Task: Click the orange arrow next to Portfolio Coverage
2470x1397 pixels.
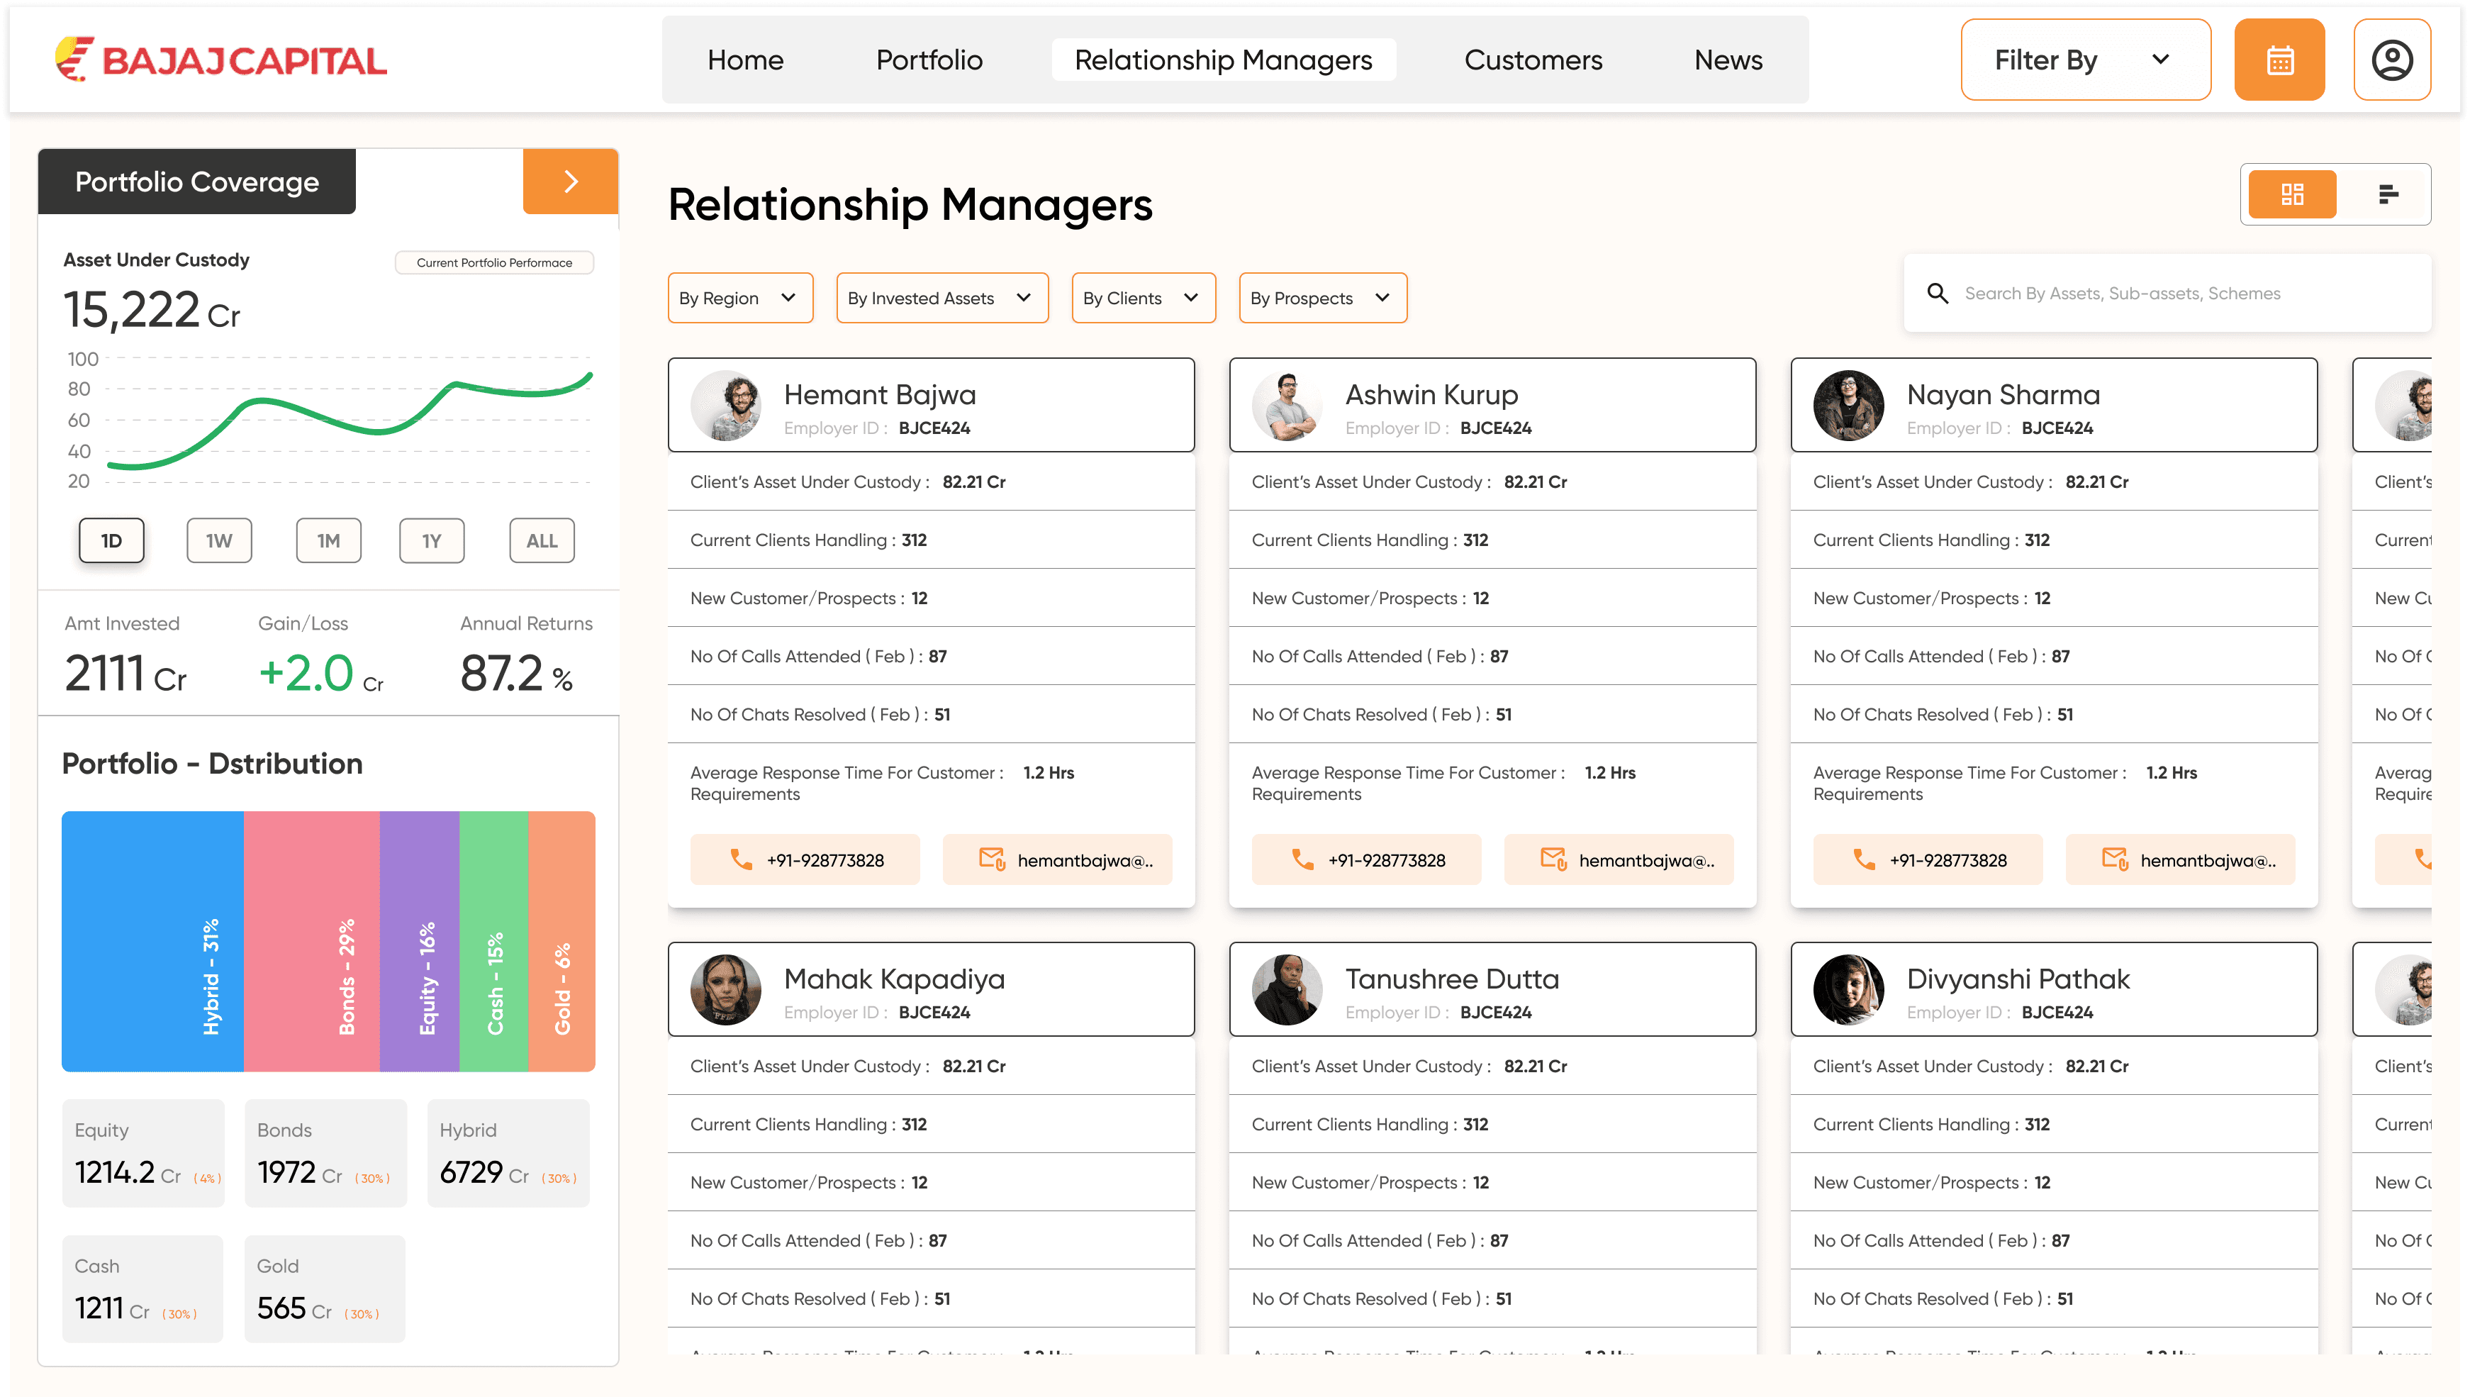Action: click(x=570, y=182)
